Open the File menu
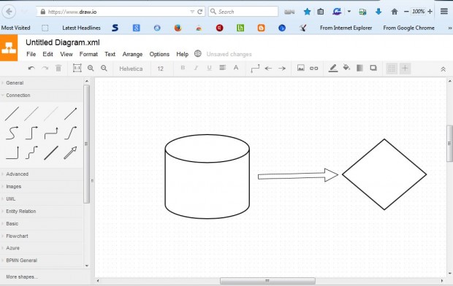453x286 pixels. [x=31, y=54]
